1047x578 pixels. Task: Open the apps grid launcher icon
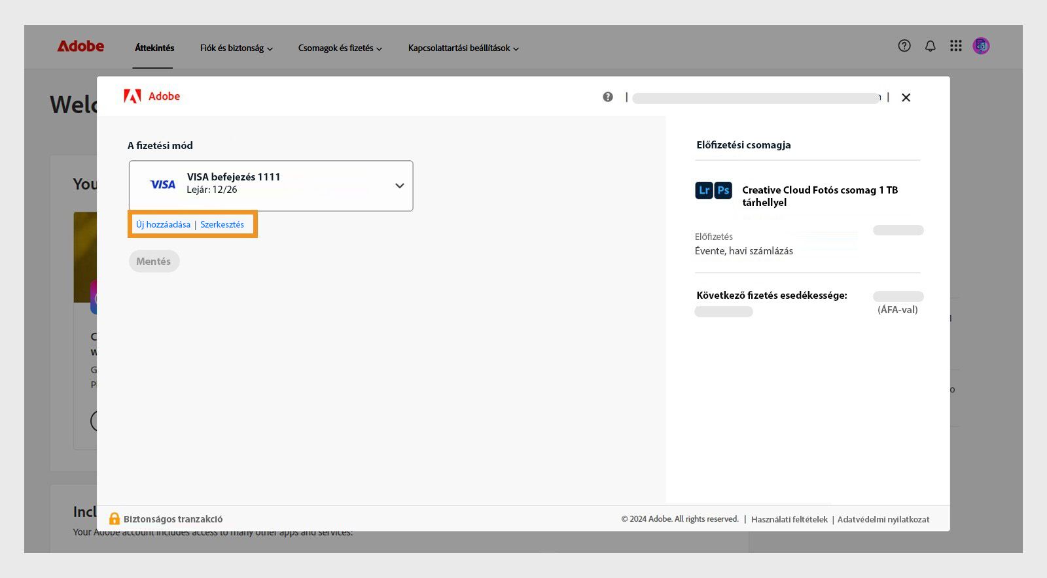(956, 46)
